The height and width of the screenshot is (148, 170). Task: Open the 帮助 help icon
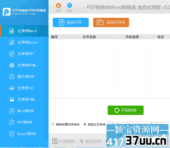click(x=69, y=5)
